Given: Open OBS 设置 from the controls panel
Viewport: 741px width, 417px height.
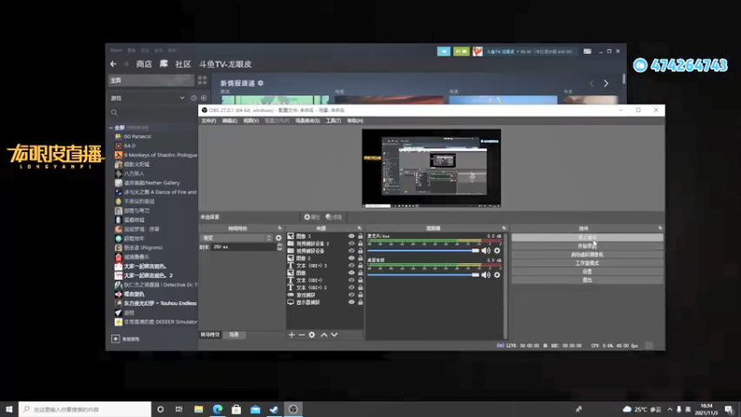Looking at the screenshot, I should click(587, 272).
